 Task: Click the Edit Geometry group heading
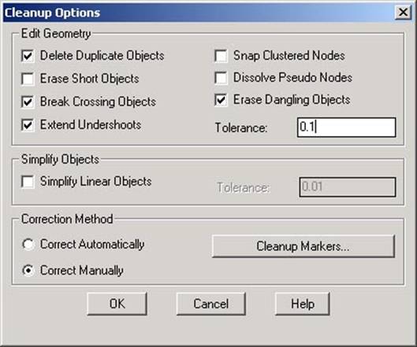point(56,34)
